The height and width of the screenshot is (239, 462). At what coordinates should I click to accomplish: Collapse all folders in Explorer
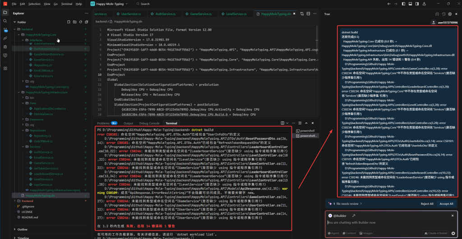pyautogui.click(x=86, y=22)
